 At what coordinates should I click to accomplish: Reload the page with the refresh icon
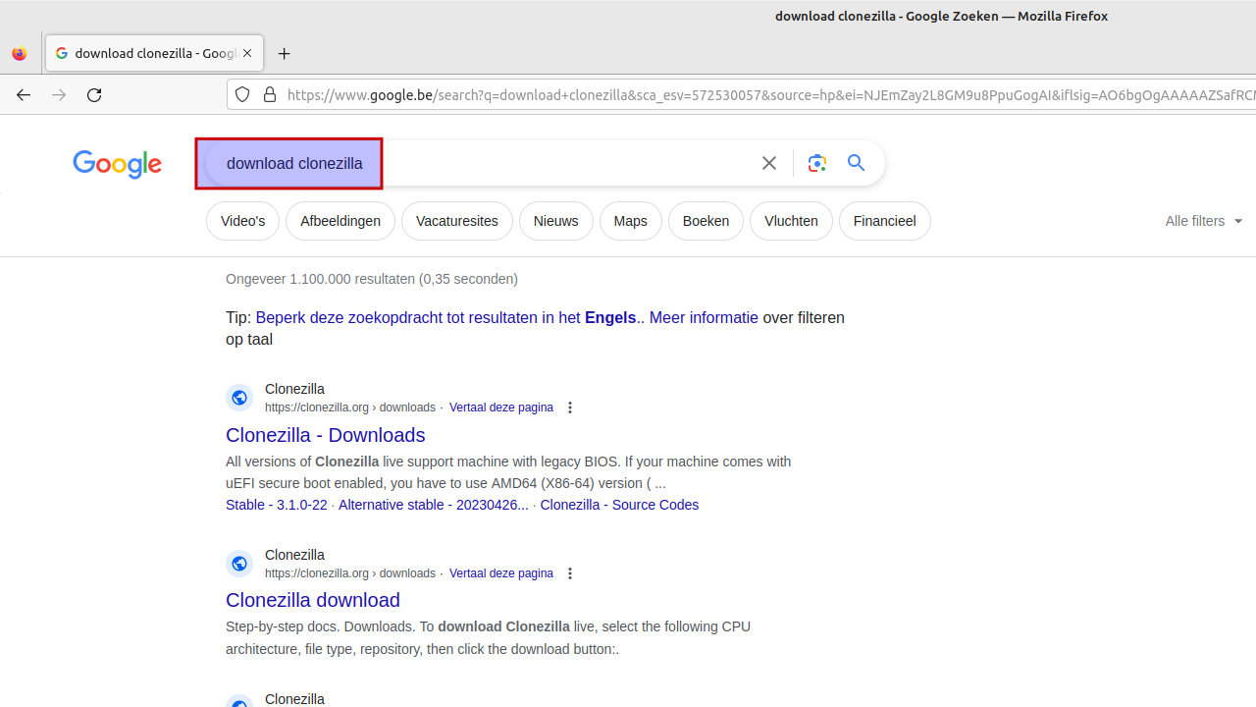point(94,95)
